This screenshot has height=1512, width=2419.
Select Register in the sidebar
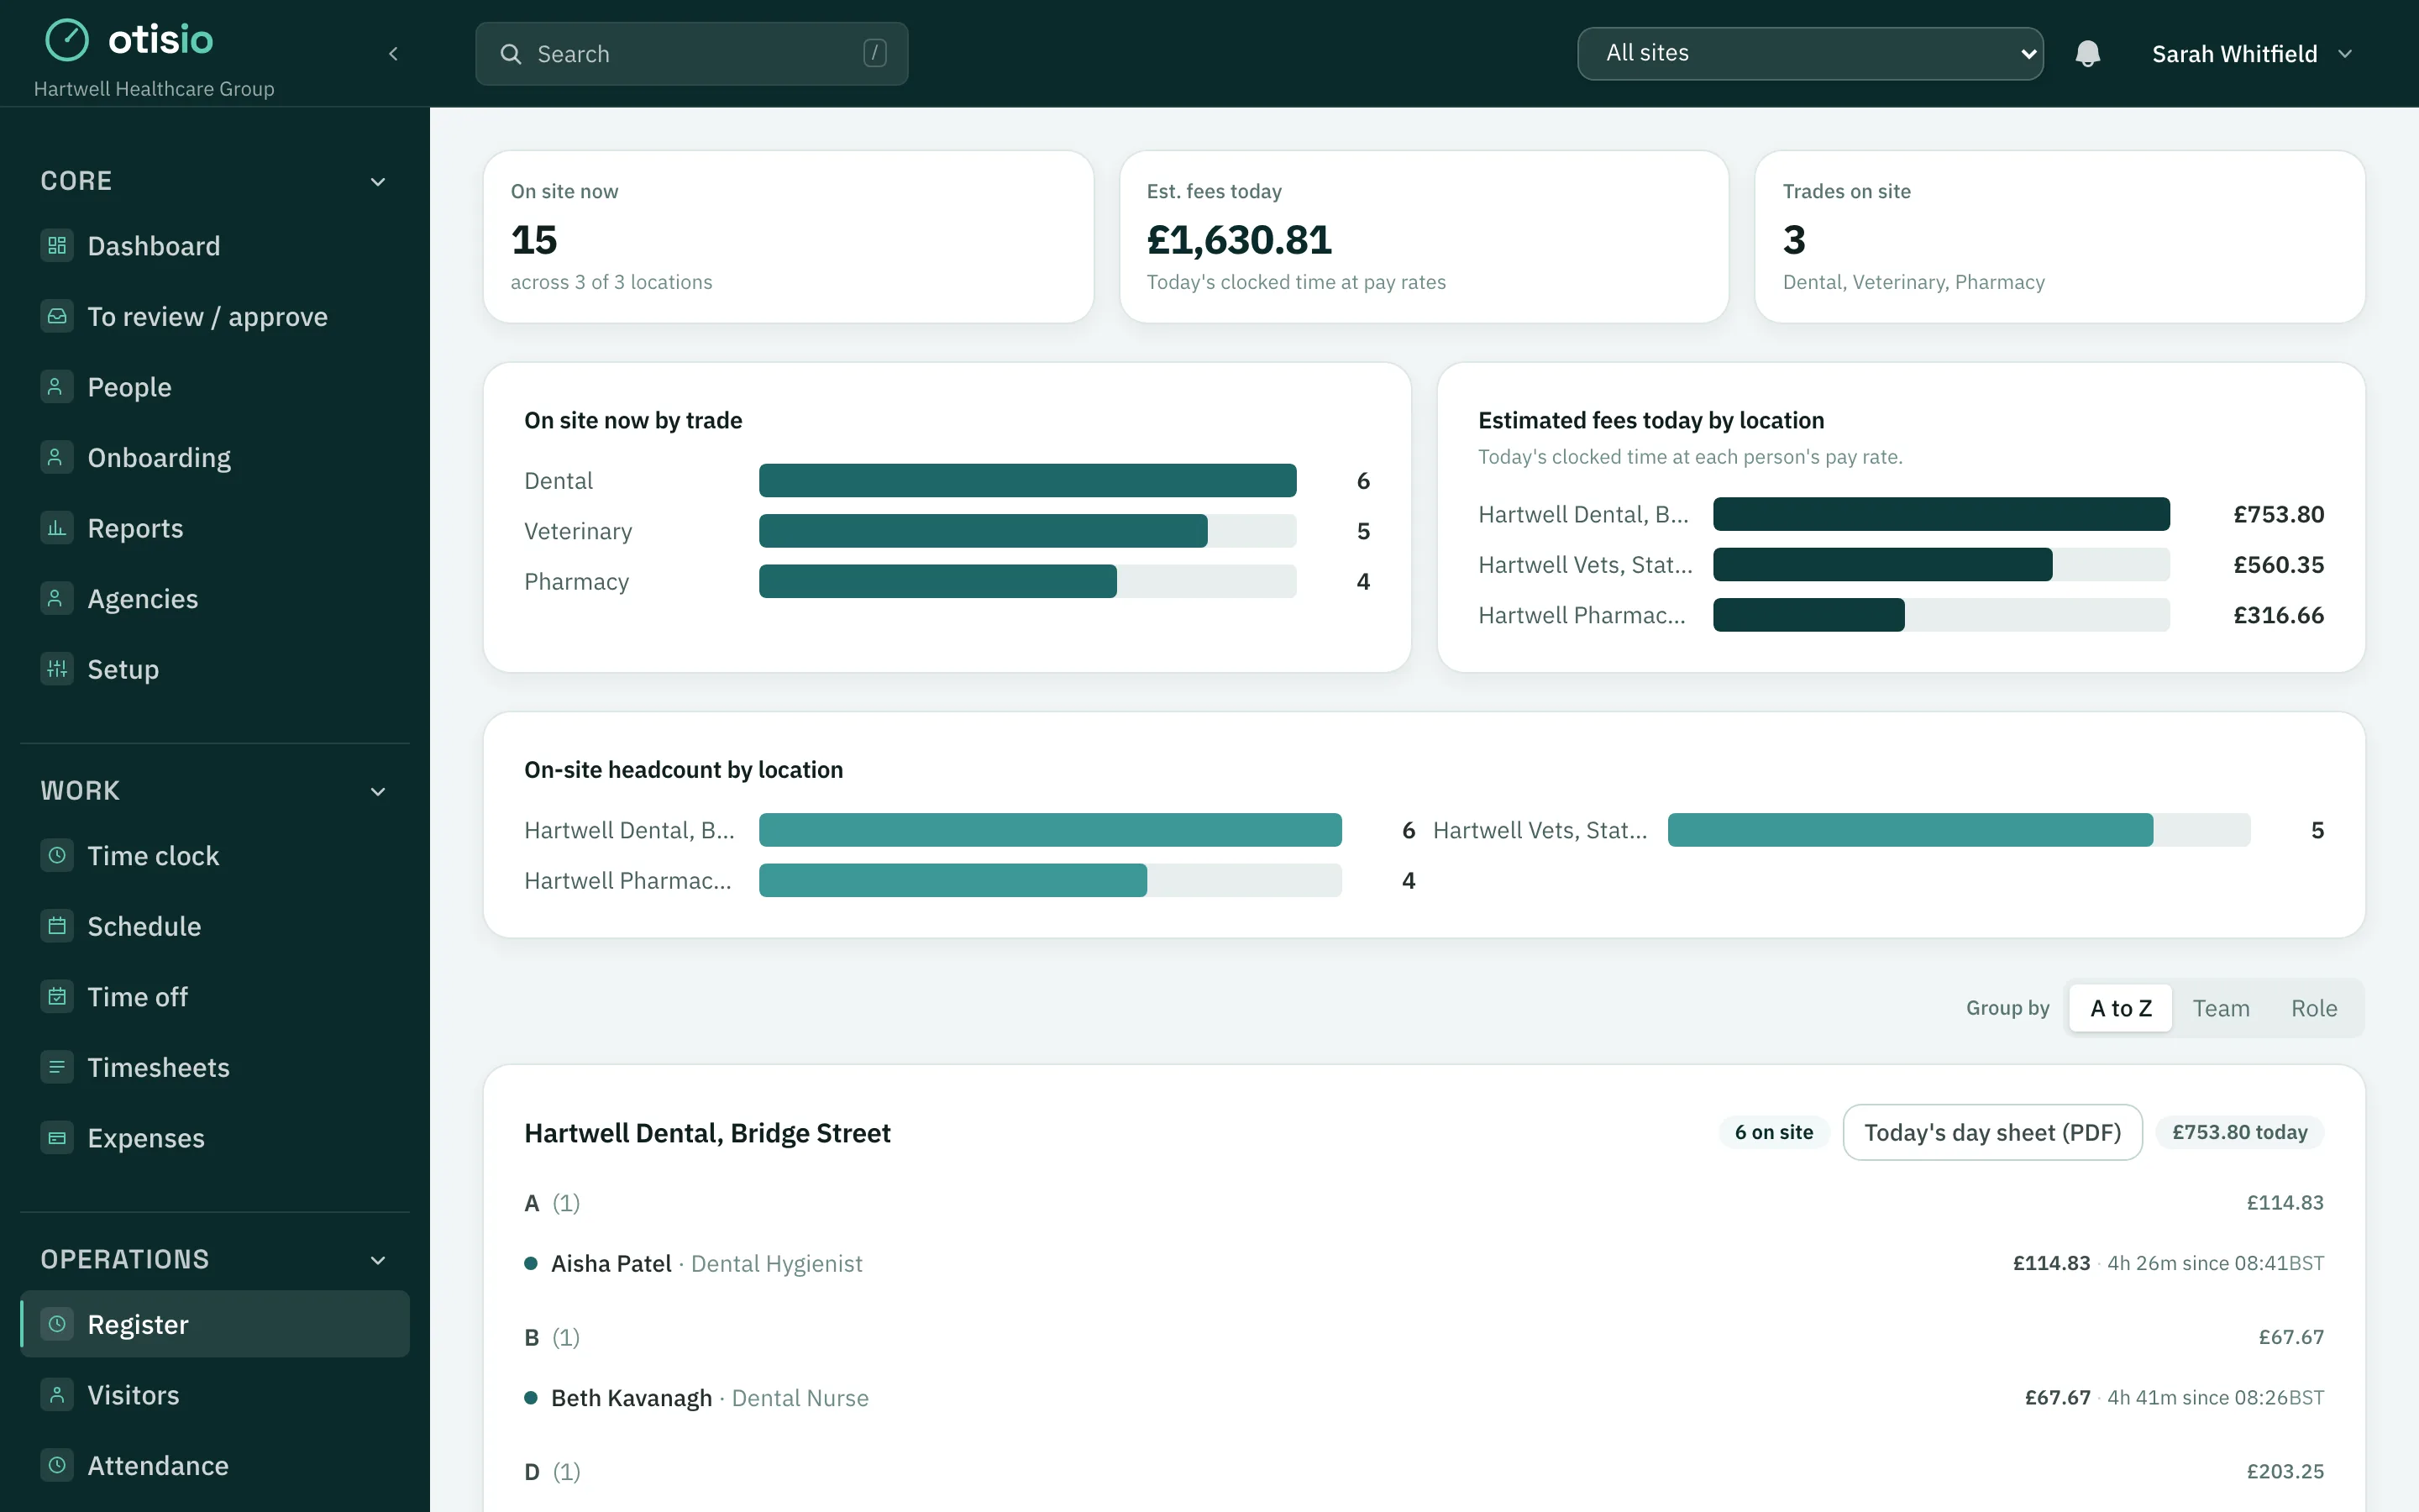pos(215,1324)
